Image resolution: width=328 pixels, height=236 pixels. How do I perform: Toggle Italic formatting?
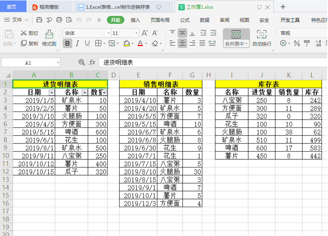(77, 43)
